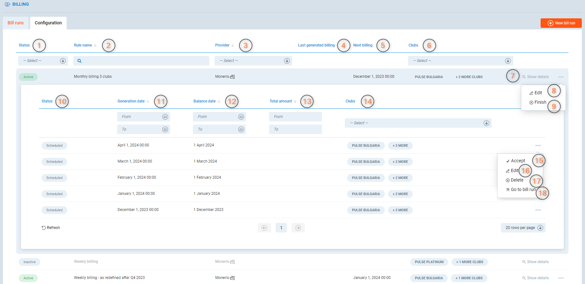Open three-dot menu for Monthly billing 3 clubs
585x284 pixels.
pos(561,77)
